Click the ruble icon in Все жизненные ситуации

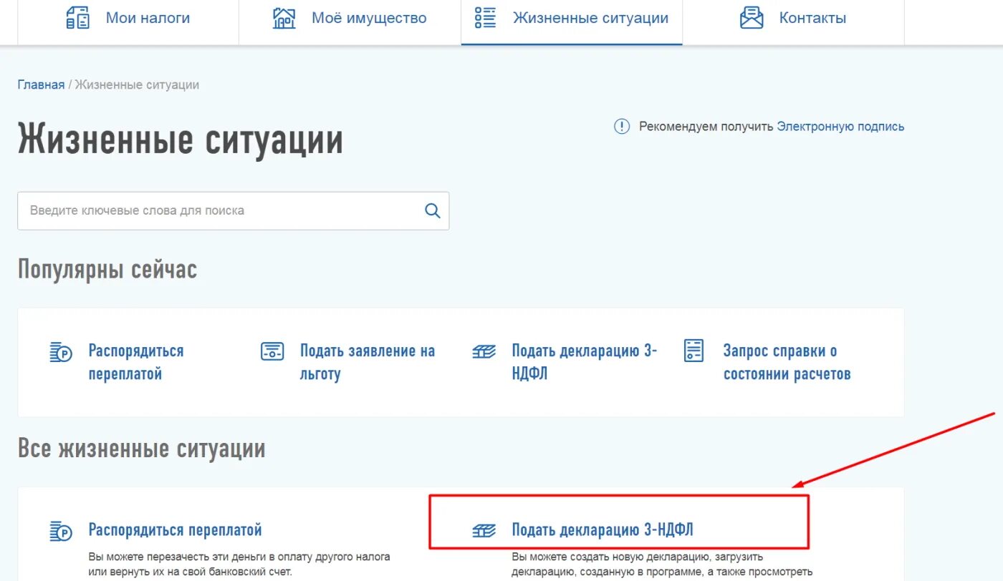pos(62,531)
